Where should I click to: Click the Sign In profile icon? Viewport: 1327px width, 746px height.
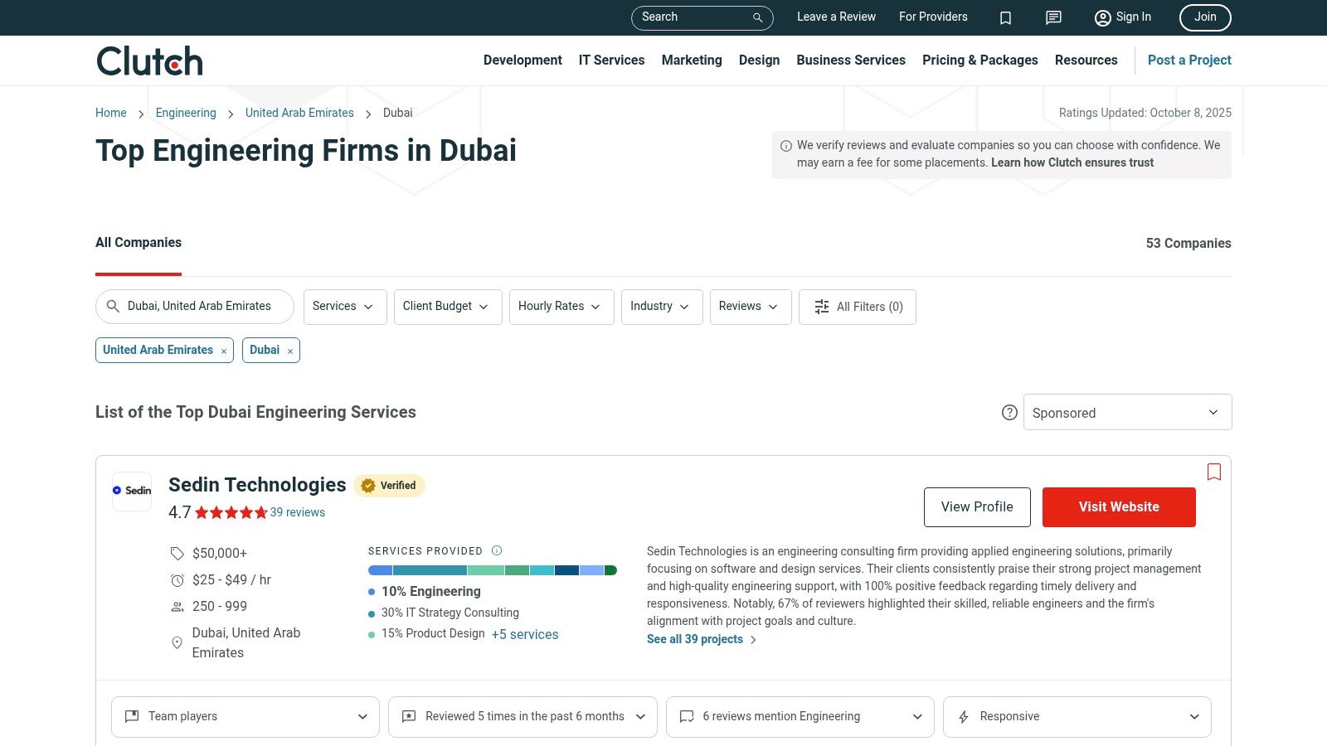click(x=1102, y=17)
